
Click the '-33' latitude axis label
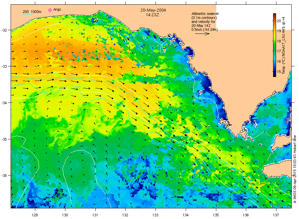[x=4, y=66]
